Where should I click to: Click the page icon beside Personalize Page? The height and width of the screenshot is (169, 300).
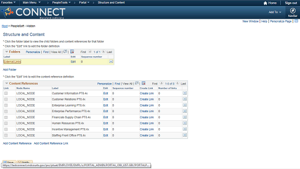click(x=296, y=21)
